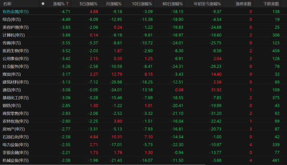The image size is (287, 165).
Task: Sort by the 10日涨幅% column header
Action: coord(142,4)
